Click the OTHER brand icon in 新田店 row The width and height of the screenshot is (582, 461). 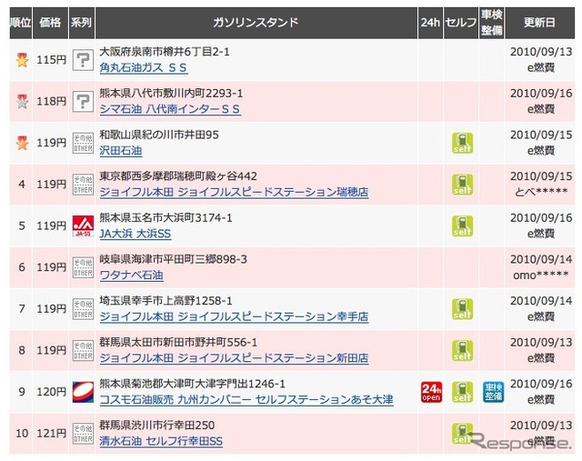[83, 350]
